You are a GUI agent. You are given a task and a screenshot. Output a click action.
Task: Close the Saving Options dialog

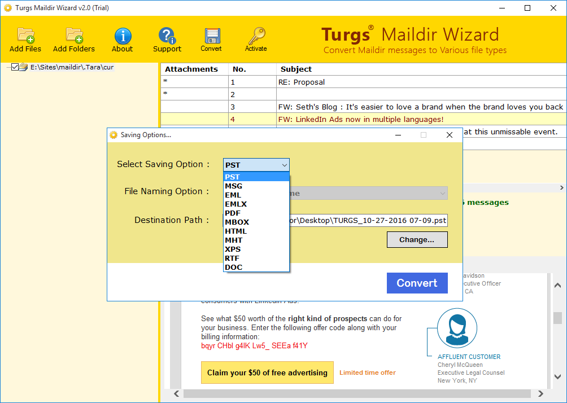450,135
